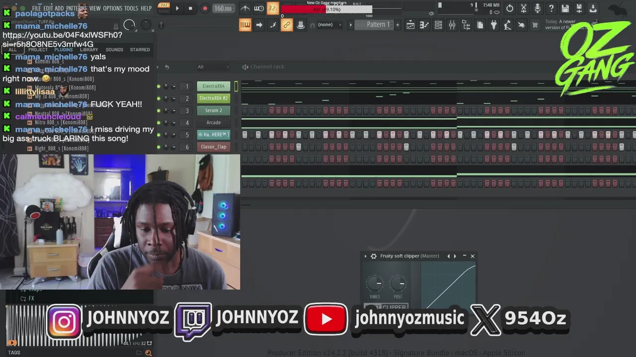Open the help question mark icon
Image resolution: width=636 pixels, height=357 pixels.
pyautogui.click(x=552, y=8)
